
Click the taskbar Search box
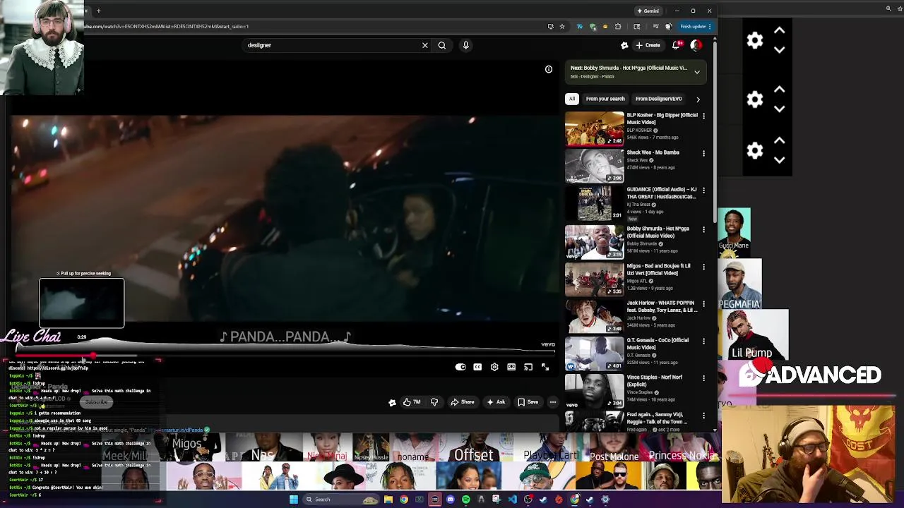[x=341, y=500]
